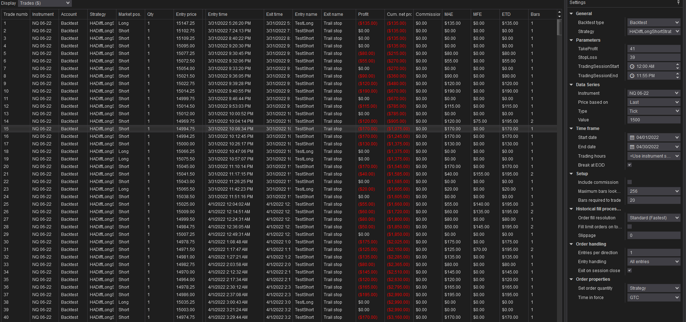Sort by the MAE column header
Viewport: 686px width, 322px height.
(x=456, y=14)
